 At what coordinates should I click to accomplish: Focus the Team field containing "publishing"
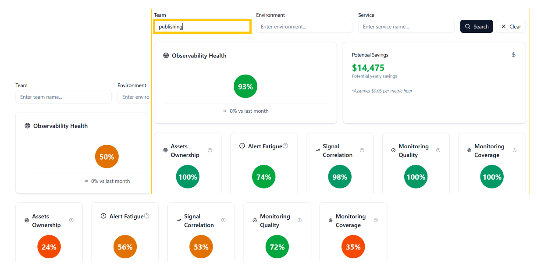(x=202, y=27)
